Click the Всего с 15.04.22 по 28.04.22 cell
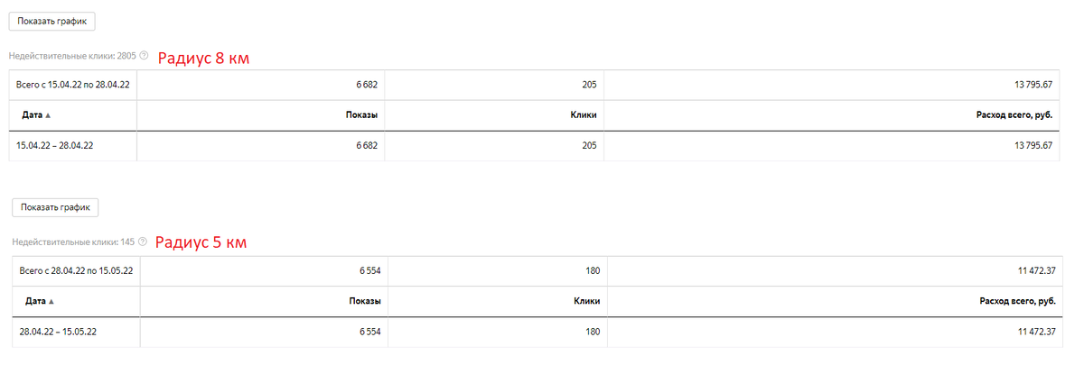The image size is (1084, 383). pos(73,84)
